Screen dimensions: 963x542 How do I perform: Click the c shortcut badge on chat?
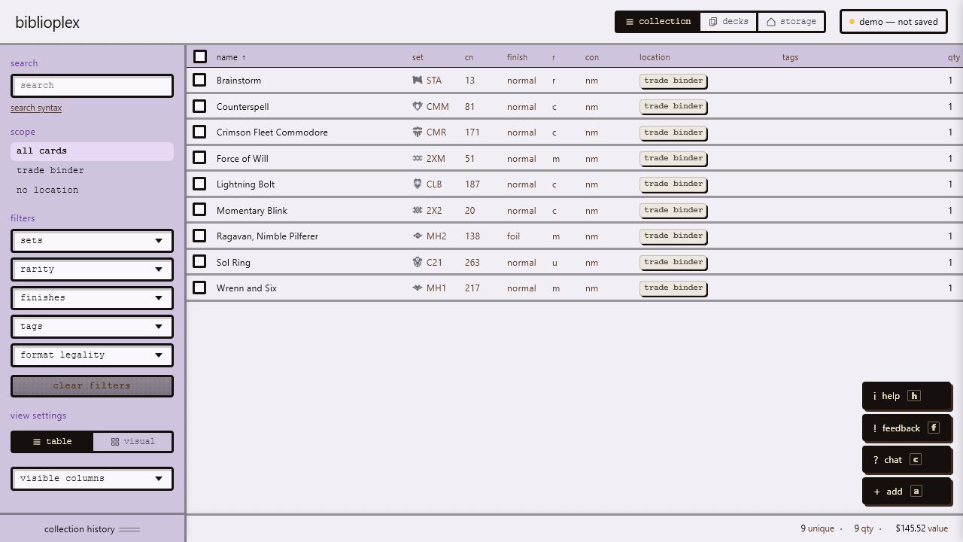(916, 459)
